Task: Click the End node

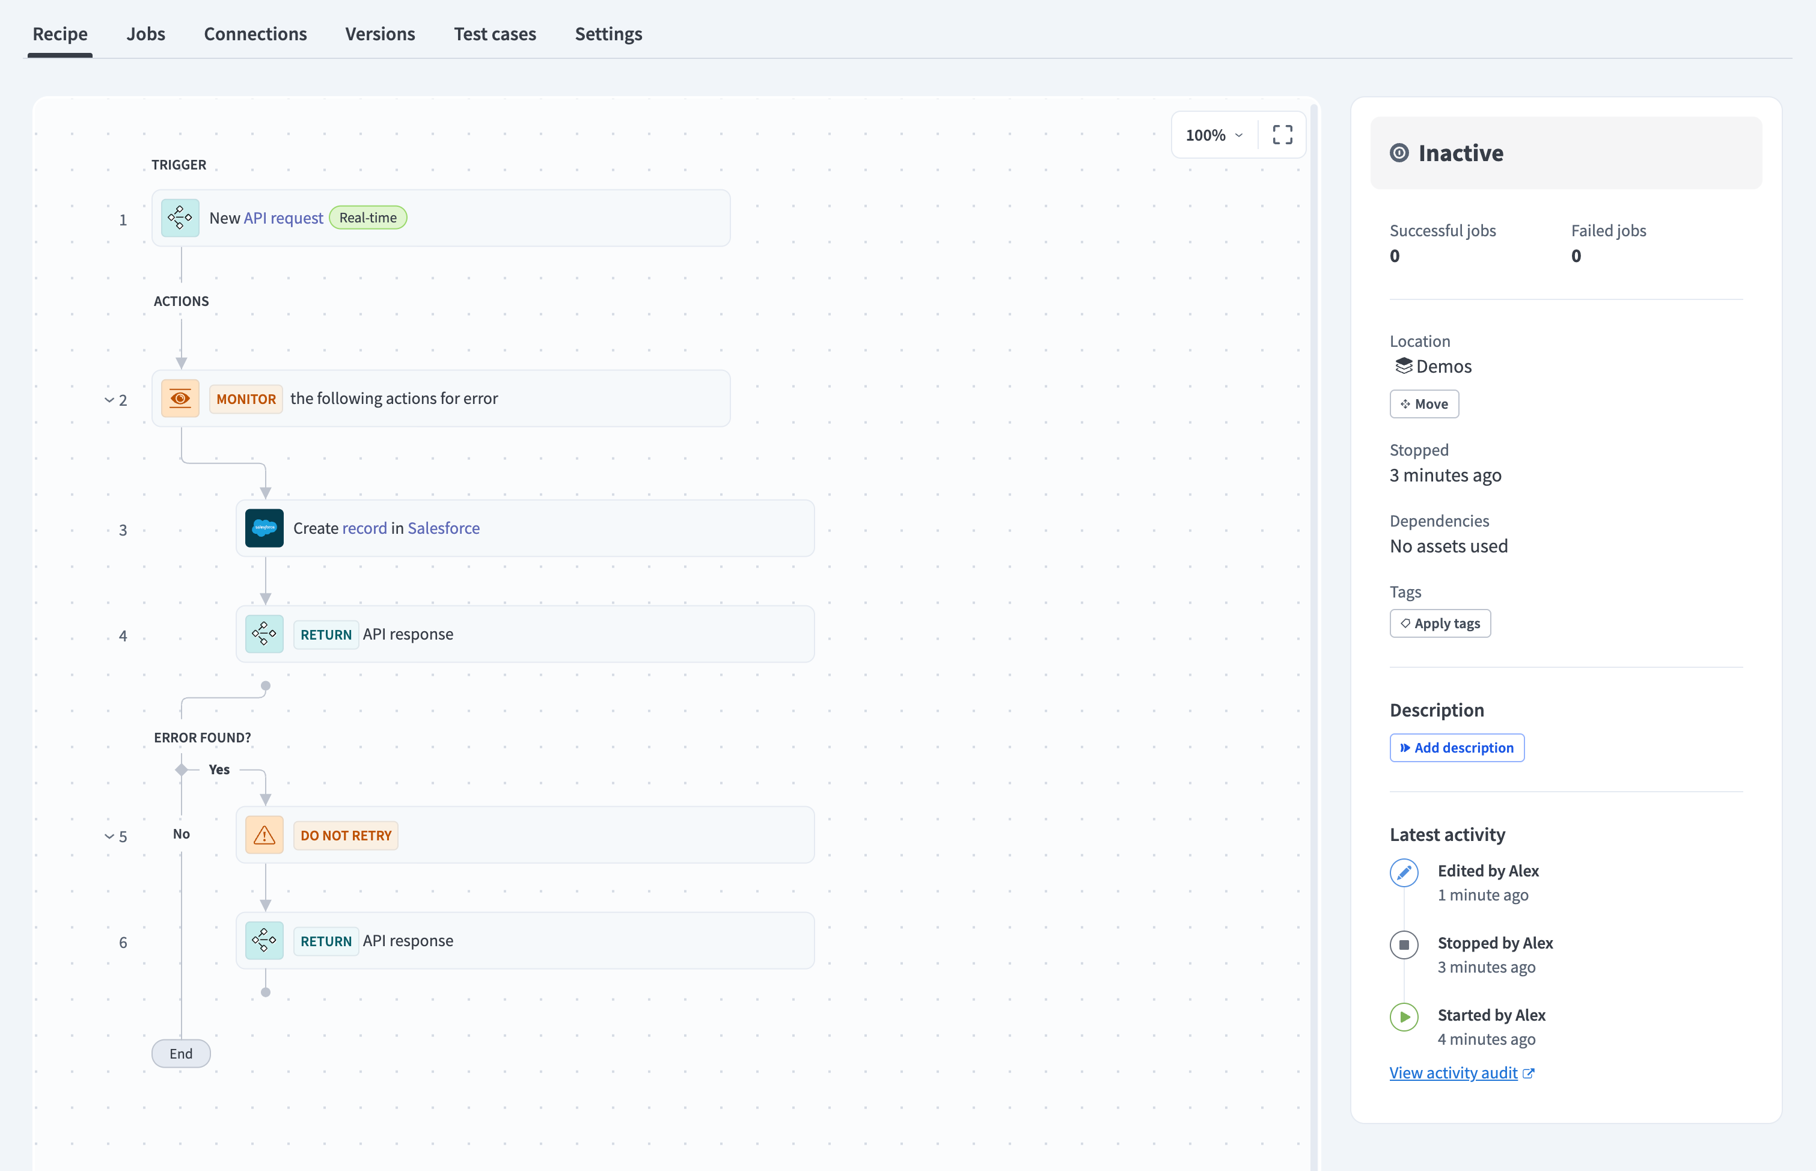Action: coord(181,1054)
